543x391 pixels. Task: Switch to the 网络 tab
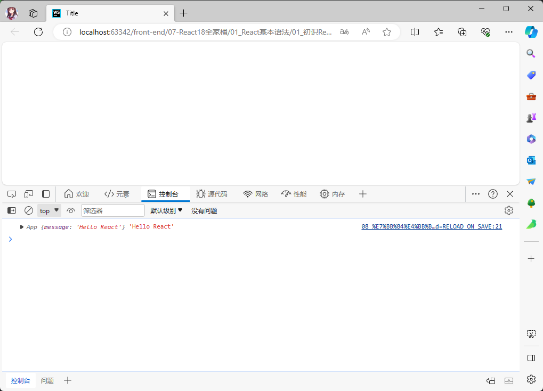click(255, 194)
